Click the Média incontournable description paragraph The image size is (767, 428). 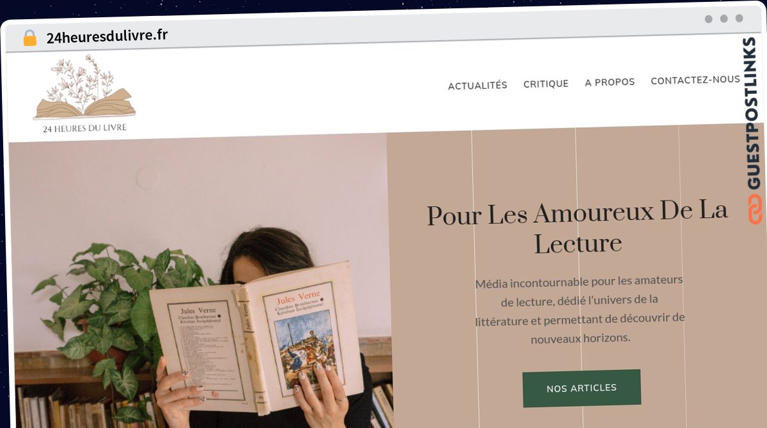pyautogui.click(x=580, y=309)
